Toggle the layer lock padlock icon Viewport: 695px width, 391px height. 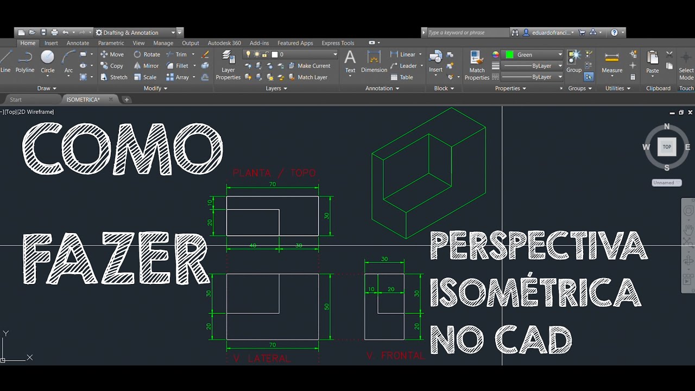[266, 54]
